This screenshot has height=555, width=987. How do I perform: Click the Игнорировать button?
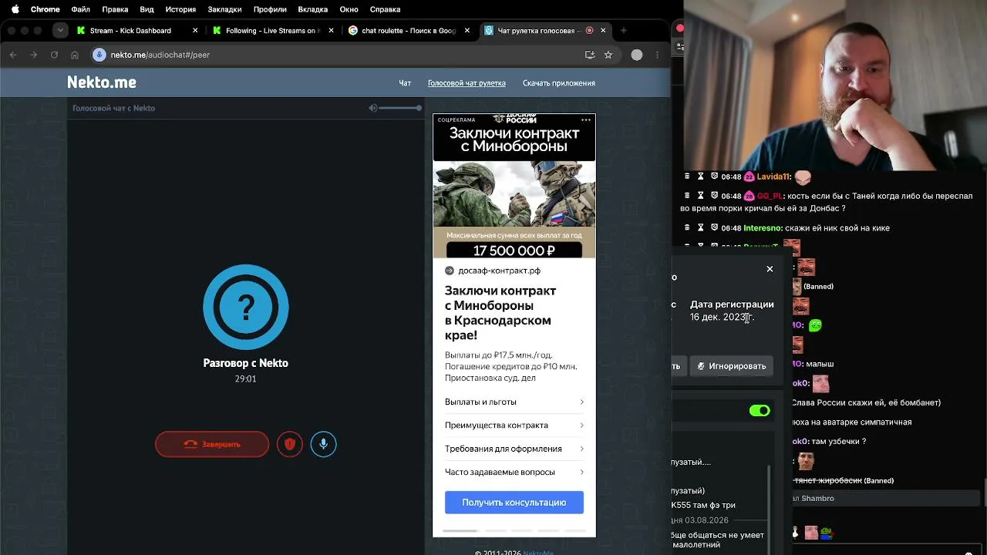pos(731,366)
